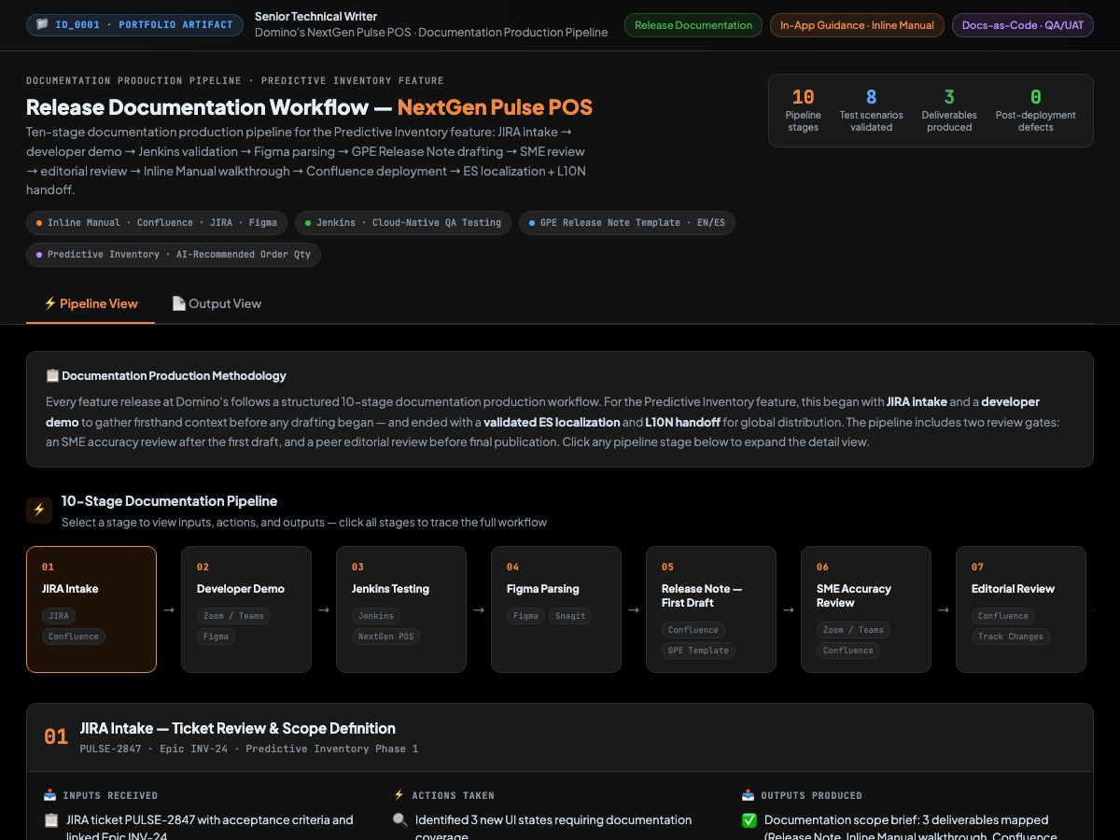The height and width of the screenshot is (840, 1120).
Task: Click the JIRA tag in JIRA Intake card
Action: tap(59, 616)
